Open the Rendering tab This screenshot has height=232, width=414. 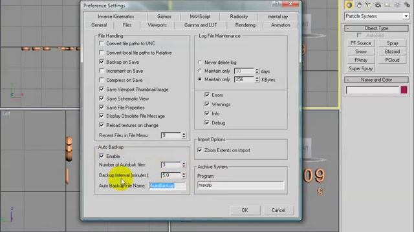pos(245,25)
